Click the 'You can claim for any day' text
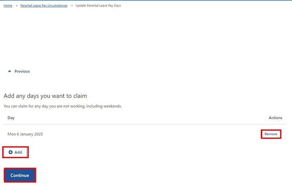This screenshot has height=189, width=292. (x=62, y=106)
